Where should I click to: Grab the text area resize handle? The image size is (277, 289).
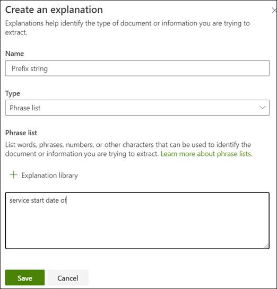[266, 246]
